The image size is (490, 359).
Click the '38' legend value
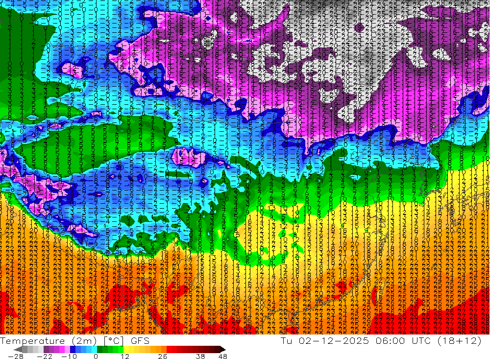pos(200,357)
